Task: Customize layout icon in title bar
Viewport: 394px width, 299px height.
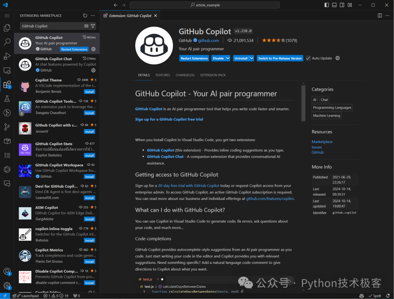Action: tap(350, 5)
